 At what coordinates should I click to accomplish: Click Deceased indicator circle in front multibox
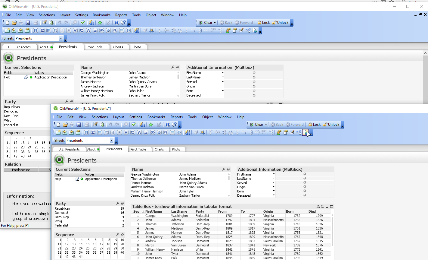[305, 195]
